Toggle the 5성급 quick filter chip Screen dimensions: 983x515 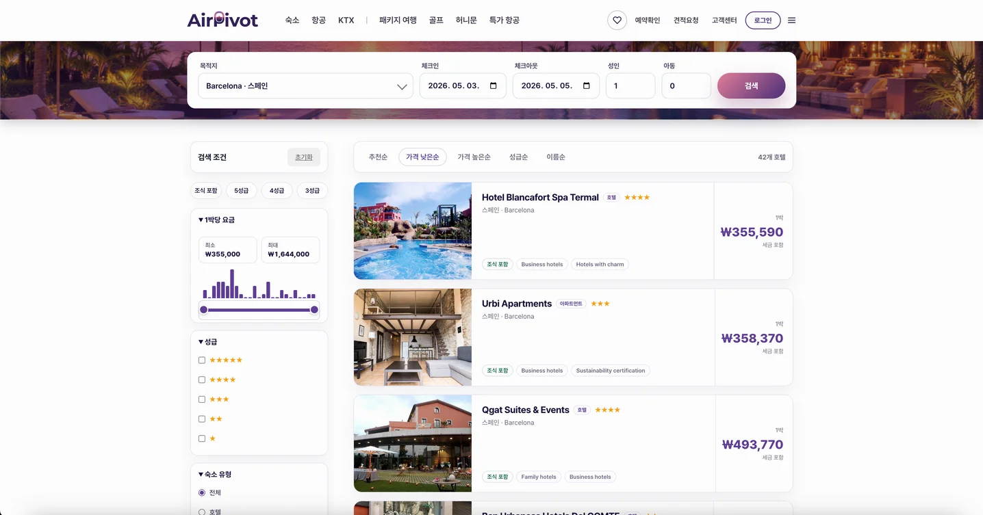[241, 191]
